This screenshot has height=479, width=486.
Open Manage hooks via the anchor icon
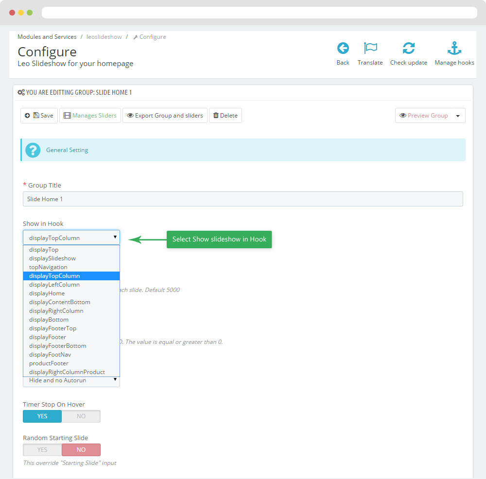point(454,48)
